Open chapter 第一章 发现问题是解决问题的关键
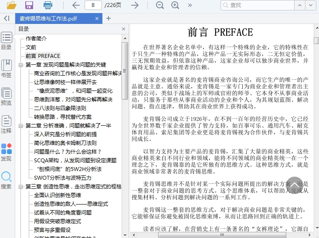Screen dimensions: 319x238 pyautogui.click(x=66, y=65)
